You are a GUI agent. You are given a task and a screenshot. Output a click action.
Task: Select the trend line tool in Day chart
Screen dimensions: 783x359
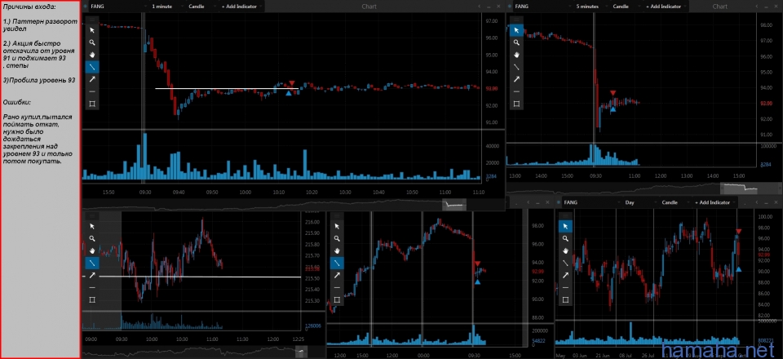(x=565, y=263)
